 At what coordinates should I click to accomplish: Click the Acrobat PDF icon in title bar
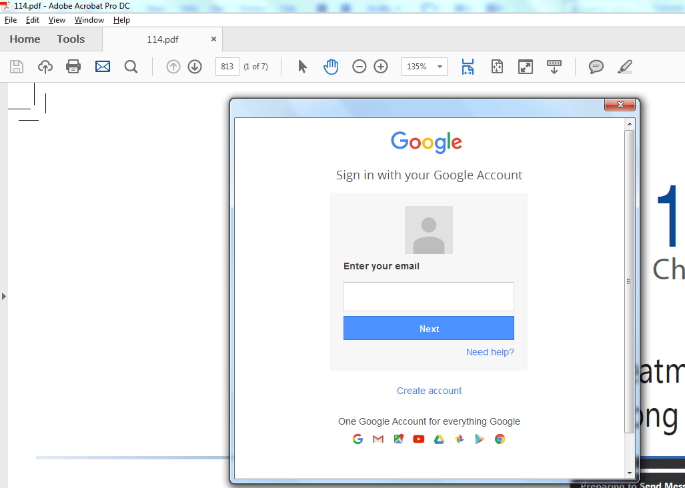pyautogui.click(x=6, y=6)
